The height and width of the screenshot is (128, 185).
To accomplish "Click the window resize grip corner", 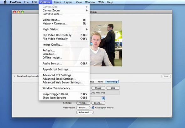I will coord(171,116).
